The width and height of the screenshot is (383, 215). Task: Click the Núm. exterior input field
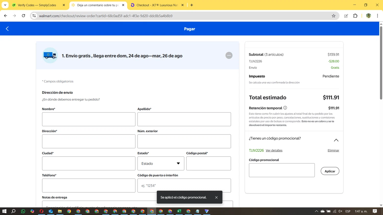coord(184,141)
